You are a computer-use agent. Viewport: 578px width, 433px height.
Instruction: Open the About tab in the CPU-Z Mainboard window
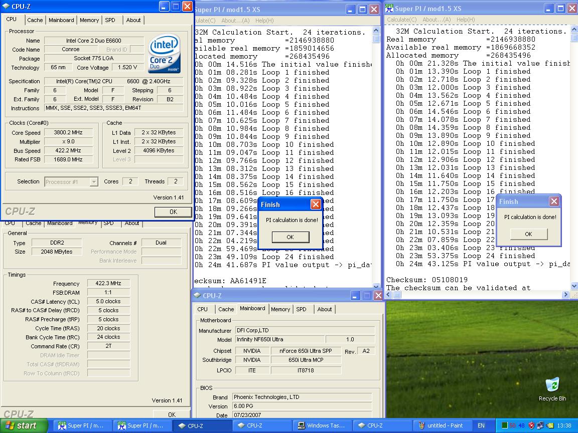324,309
